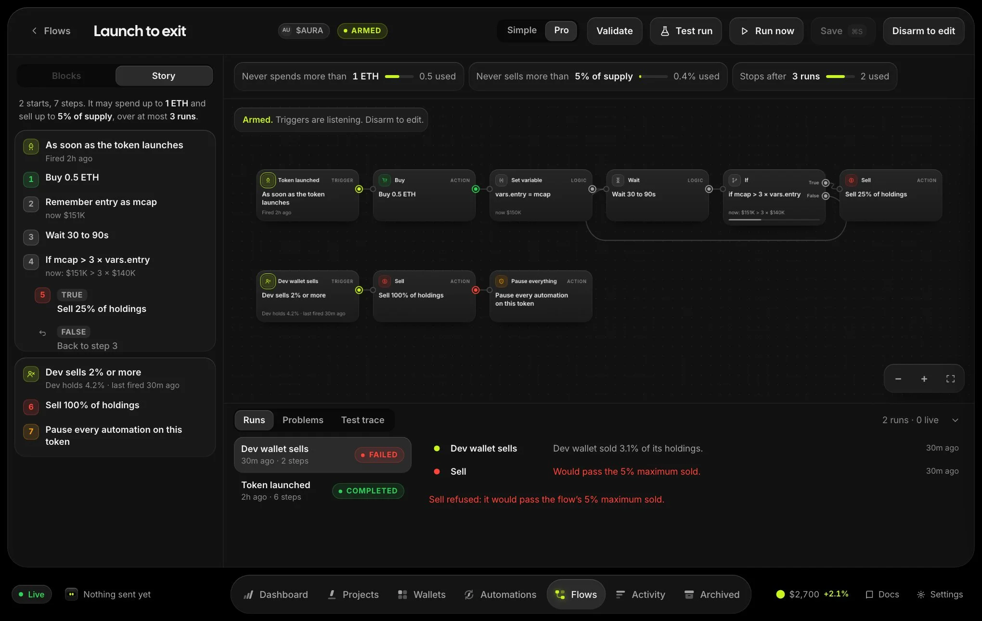Click the 3 runs limit progress bar
Viewport: 982px width, 621px height.
click(840, 76)
